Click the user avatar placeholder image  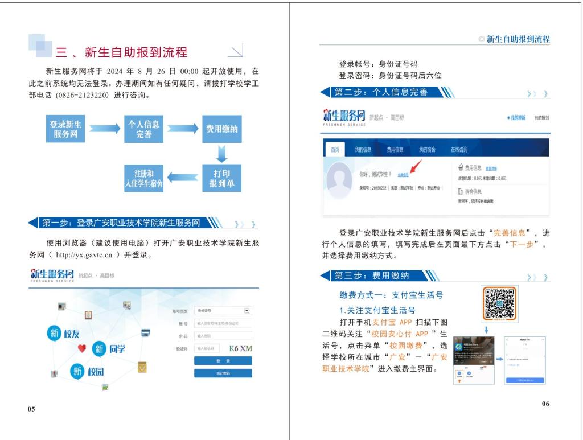pos(339,180)
